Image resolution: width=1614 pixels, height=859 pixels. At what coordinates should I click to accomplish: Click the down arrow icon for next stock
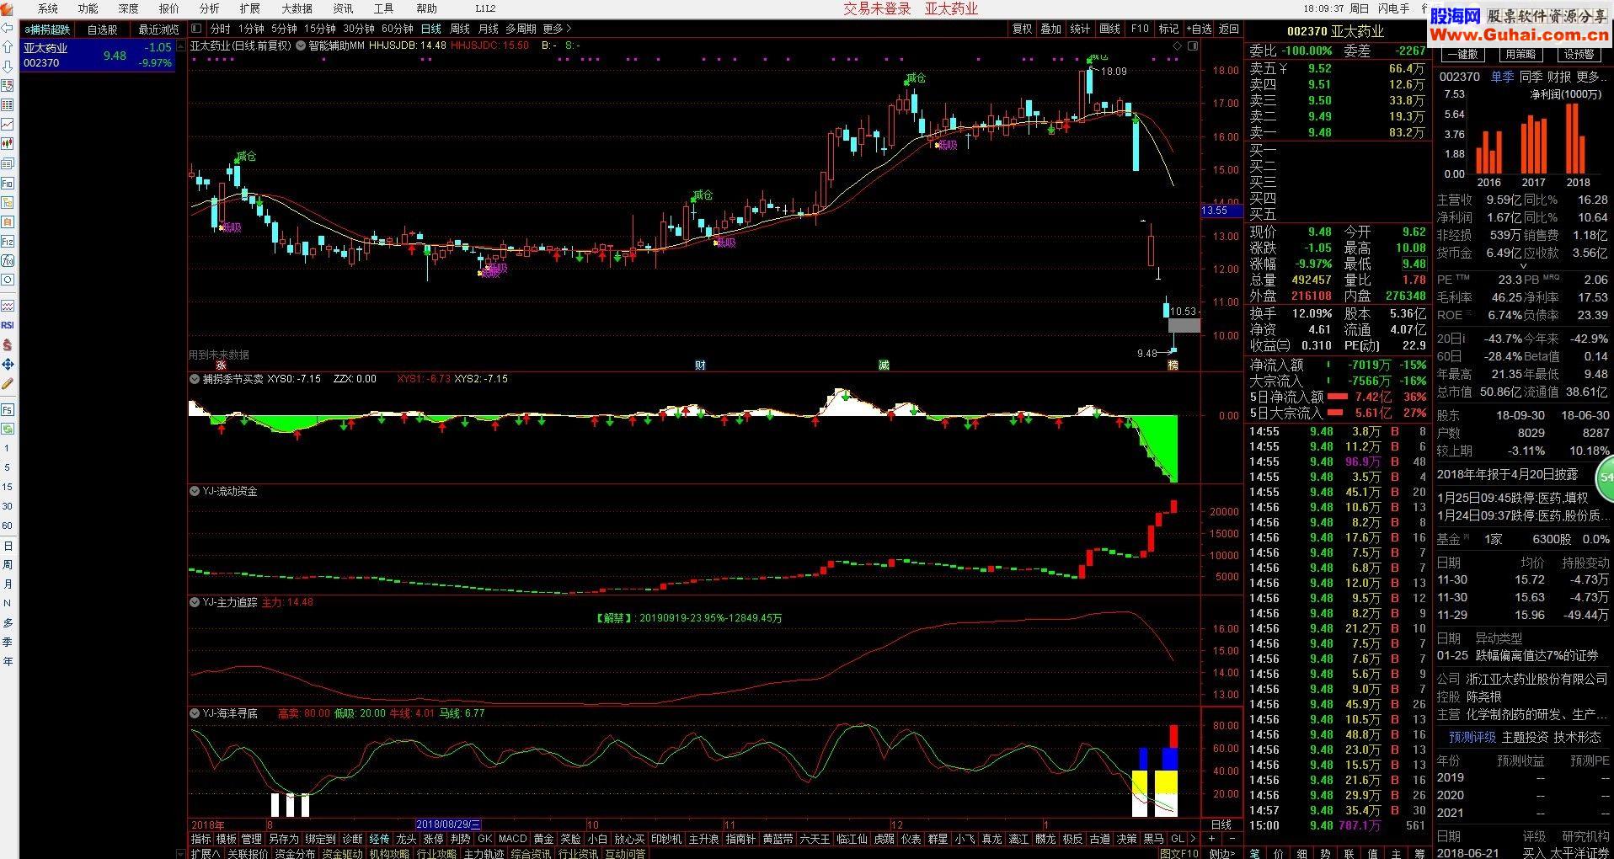pos(8,67)
